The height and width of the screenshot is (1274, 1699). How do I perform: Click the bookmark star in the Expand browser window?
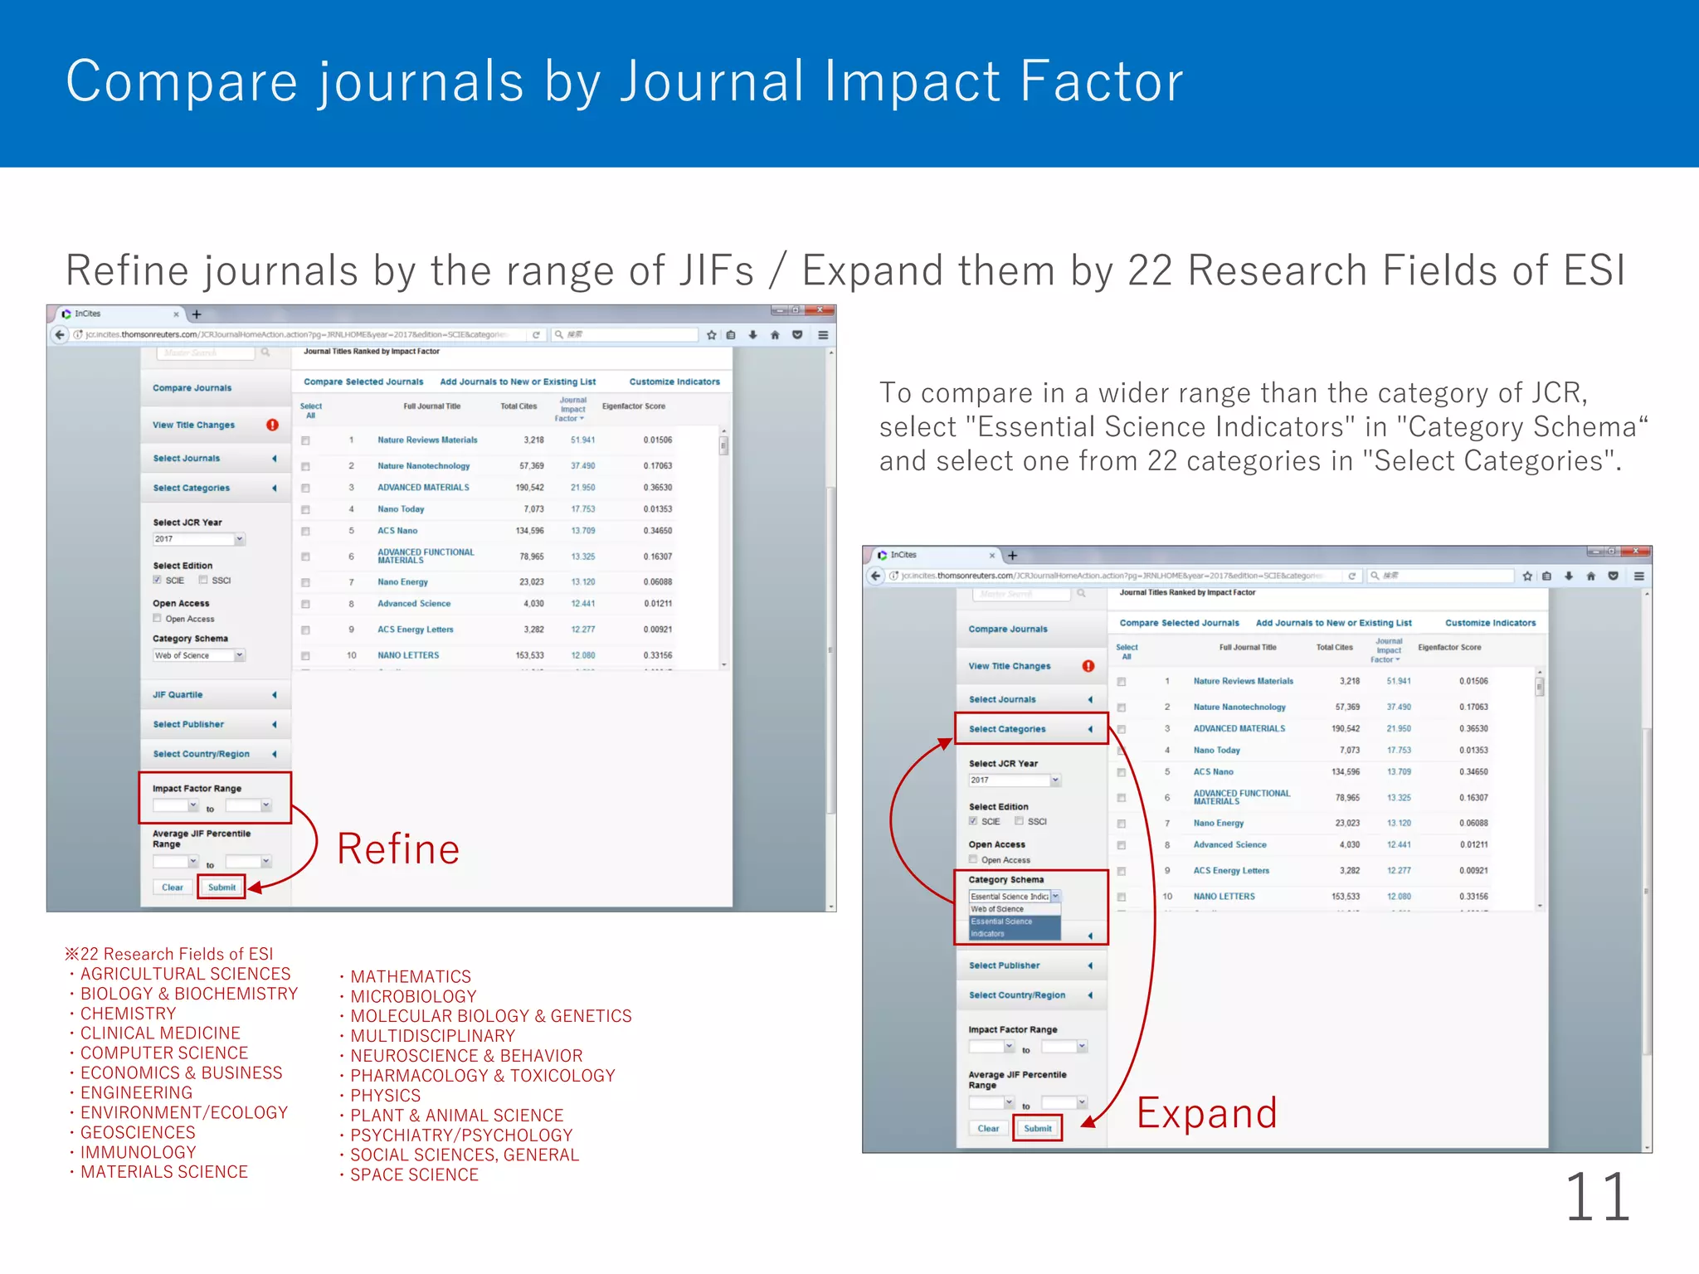(1527, 576)
